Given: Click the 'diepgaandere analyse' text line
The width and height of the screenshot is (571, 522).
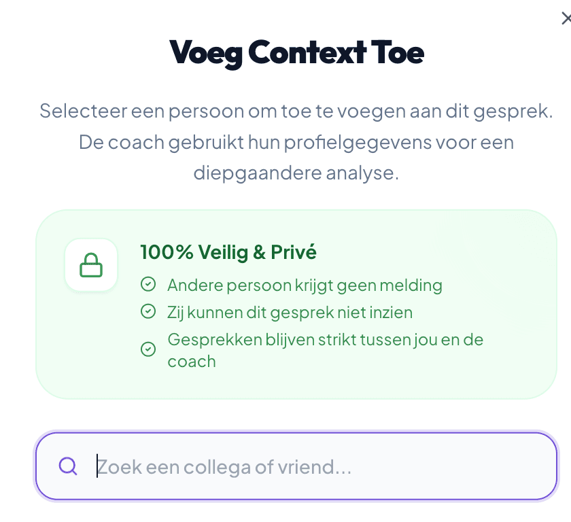Looking at the screenshot, I should (x=296, y=173).
